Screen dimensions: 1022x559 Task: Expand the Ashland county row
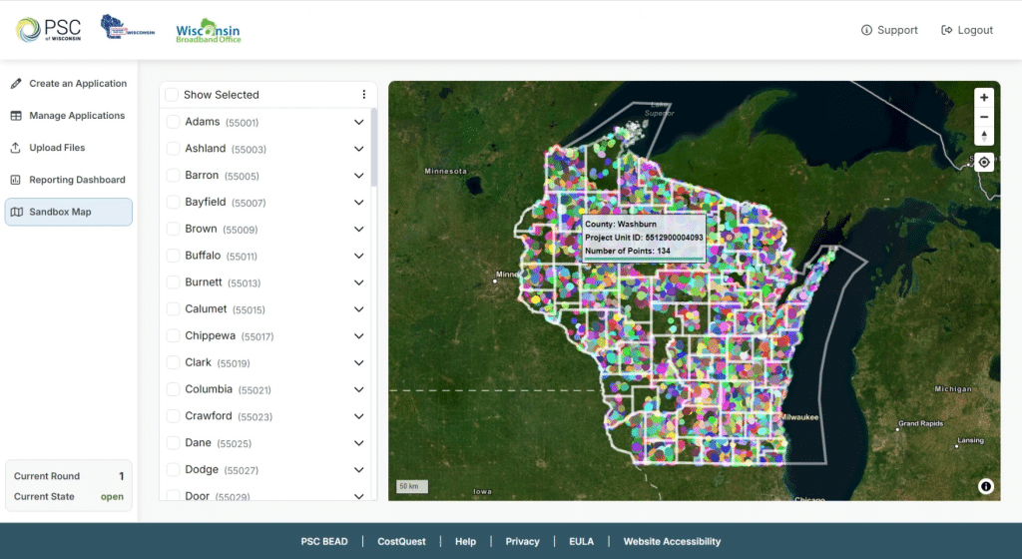tap(358, 149)
